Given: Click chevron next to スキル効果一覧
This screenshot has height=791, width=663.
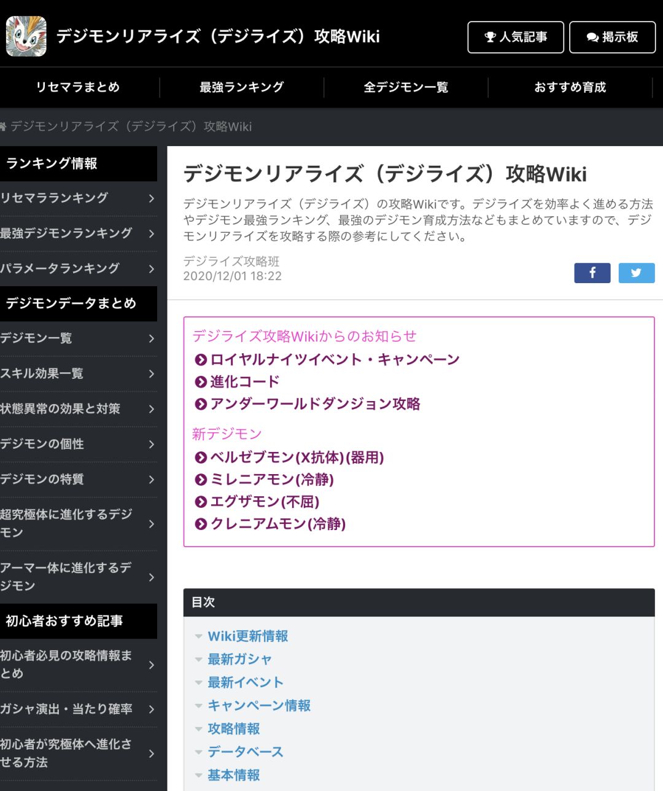Looking at the screenshot, I should pyautogui.click(x=151, y=374).
